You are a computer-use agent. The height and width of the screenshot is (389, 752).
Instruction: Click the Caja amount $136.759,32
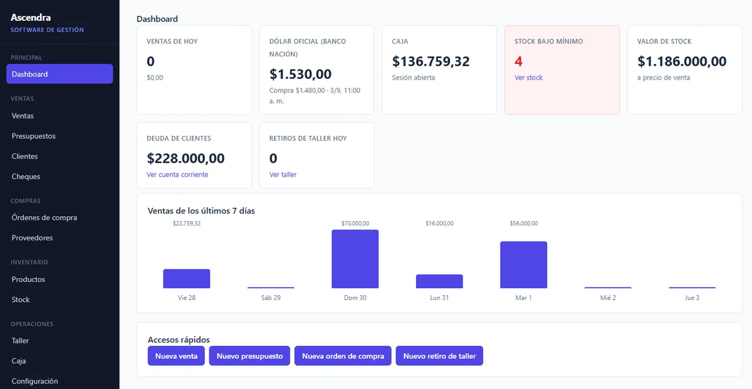pos(431,61)
